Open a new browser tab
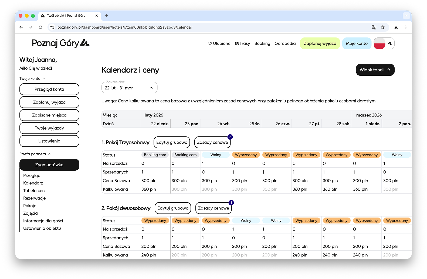427x279 pixels. (106, 16)
